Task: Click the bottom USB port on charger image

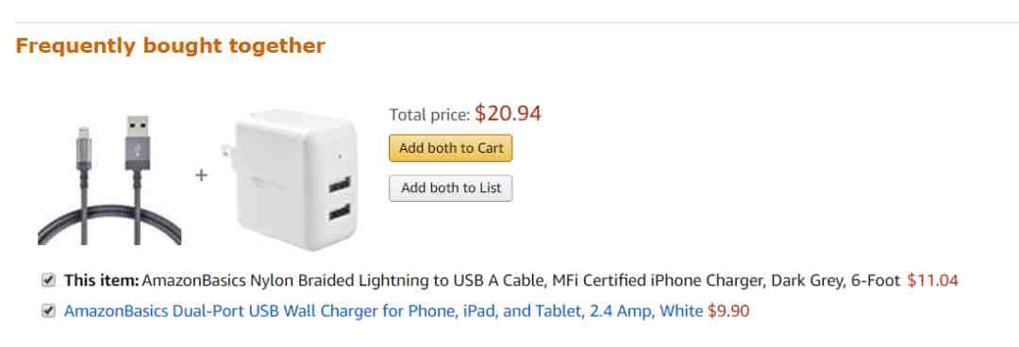Action: (x=340, y=212)
